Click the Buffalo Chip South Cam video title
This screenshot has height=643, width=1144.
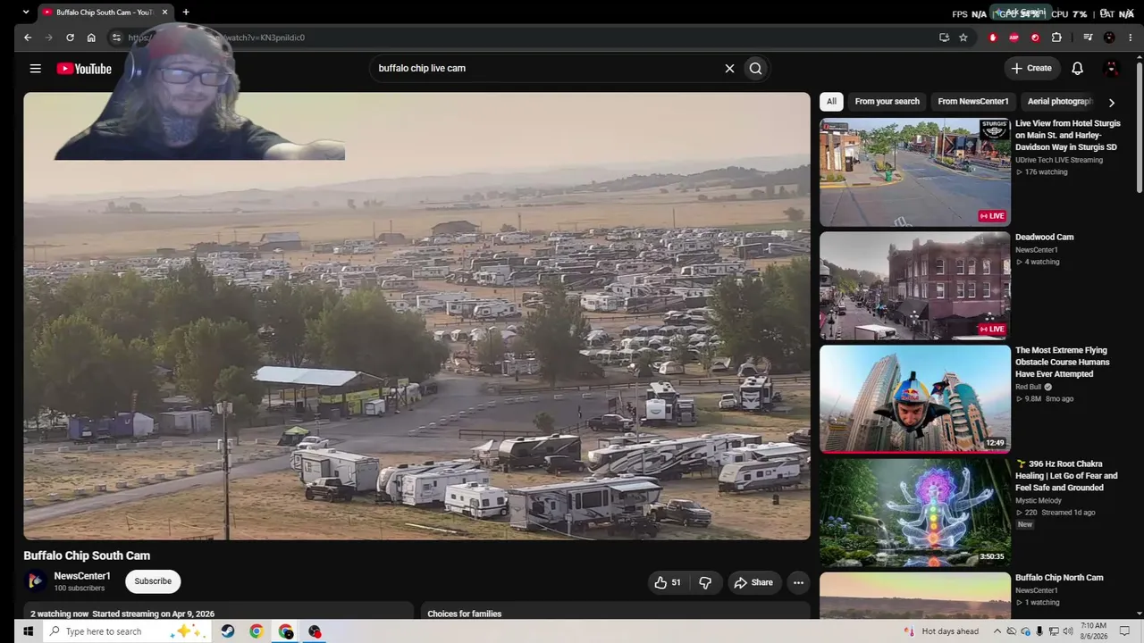click(x=87, y=555)
